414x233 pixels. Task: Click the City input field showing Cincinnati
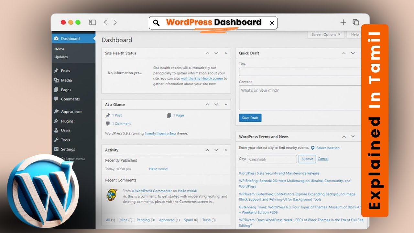click(272, 159)
